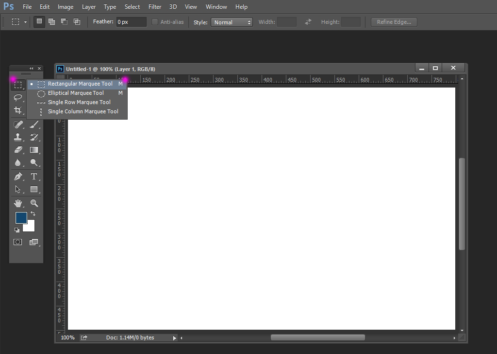This screenshot has width=497, height=354.
Task: Open the File menu
Action: coord(27,7)
